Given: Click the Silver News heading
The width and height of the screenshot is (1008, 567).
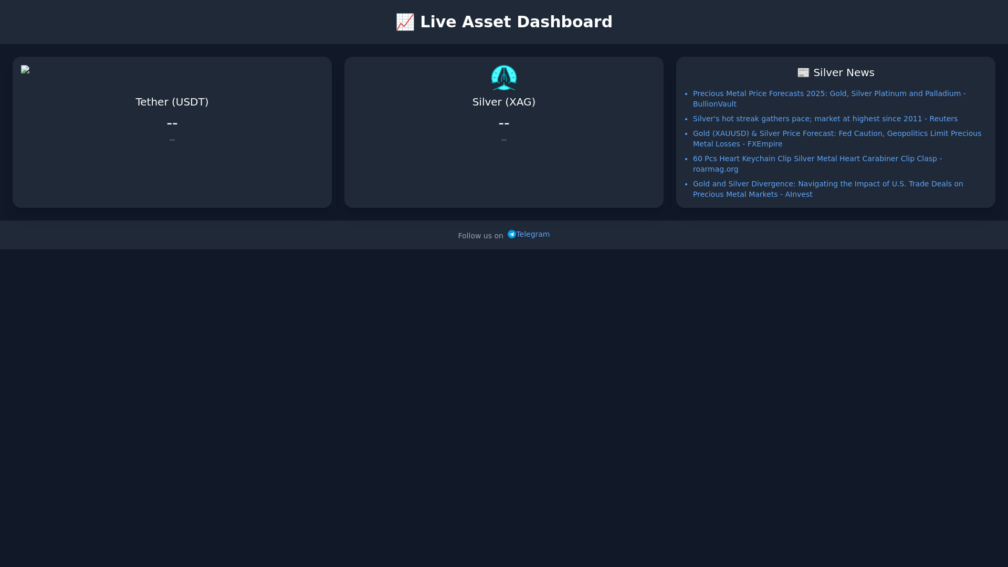Looking at the screenshot, I should (x=836, y=72).
